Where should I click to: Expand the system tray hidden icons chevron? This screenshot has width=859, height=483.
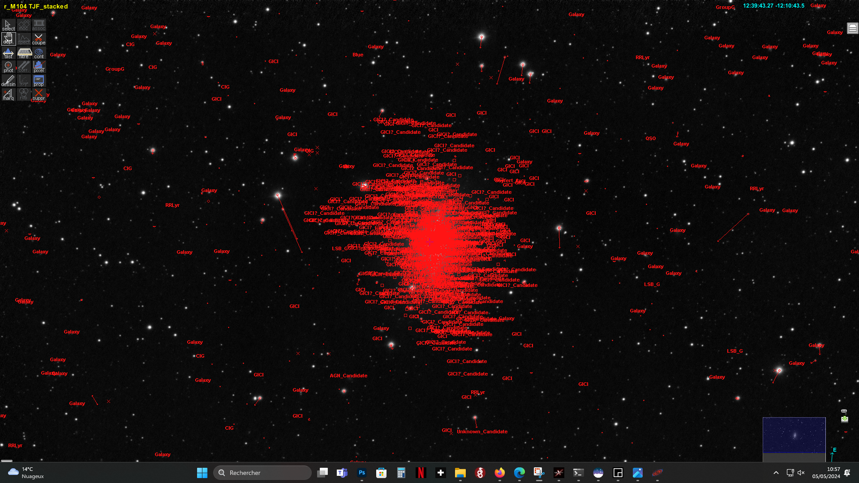pyautogui.click(x=776, y=473)
